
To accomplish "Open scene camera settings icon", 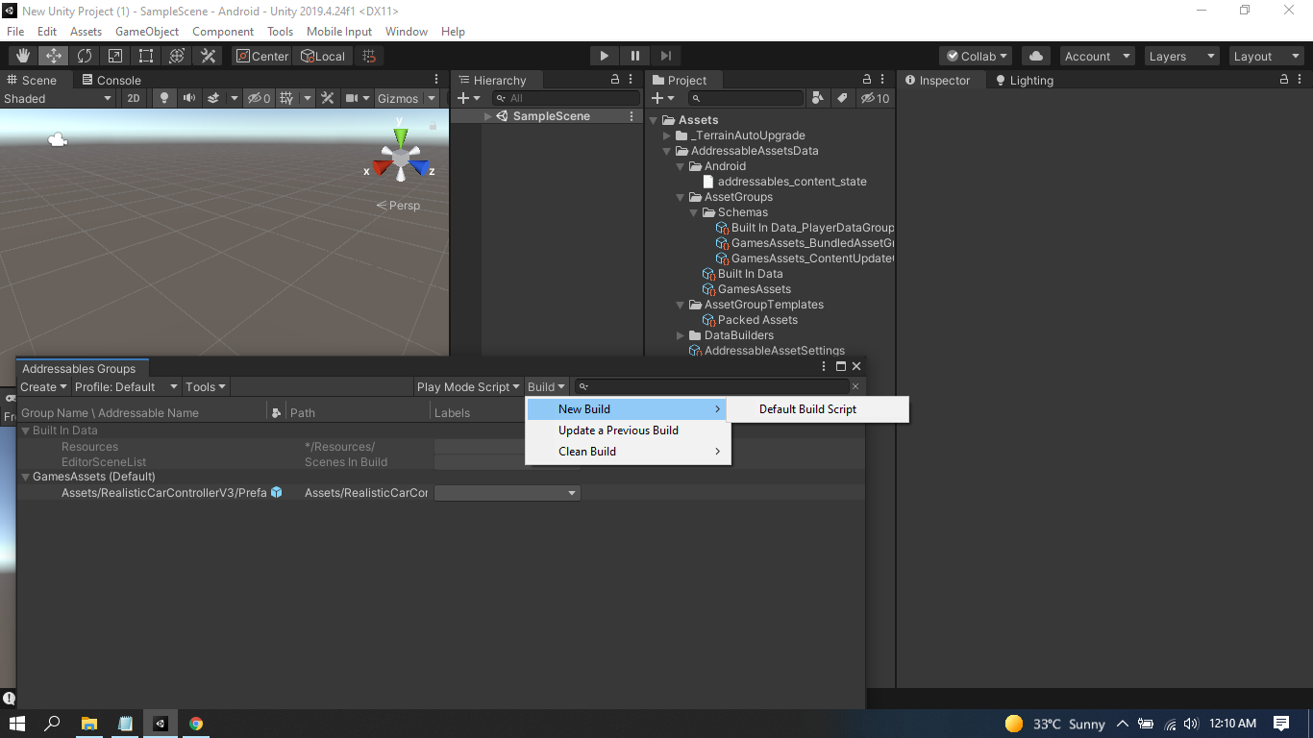I will coord(353,98).
